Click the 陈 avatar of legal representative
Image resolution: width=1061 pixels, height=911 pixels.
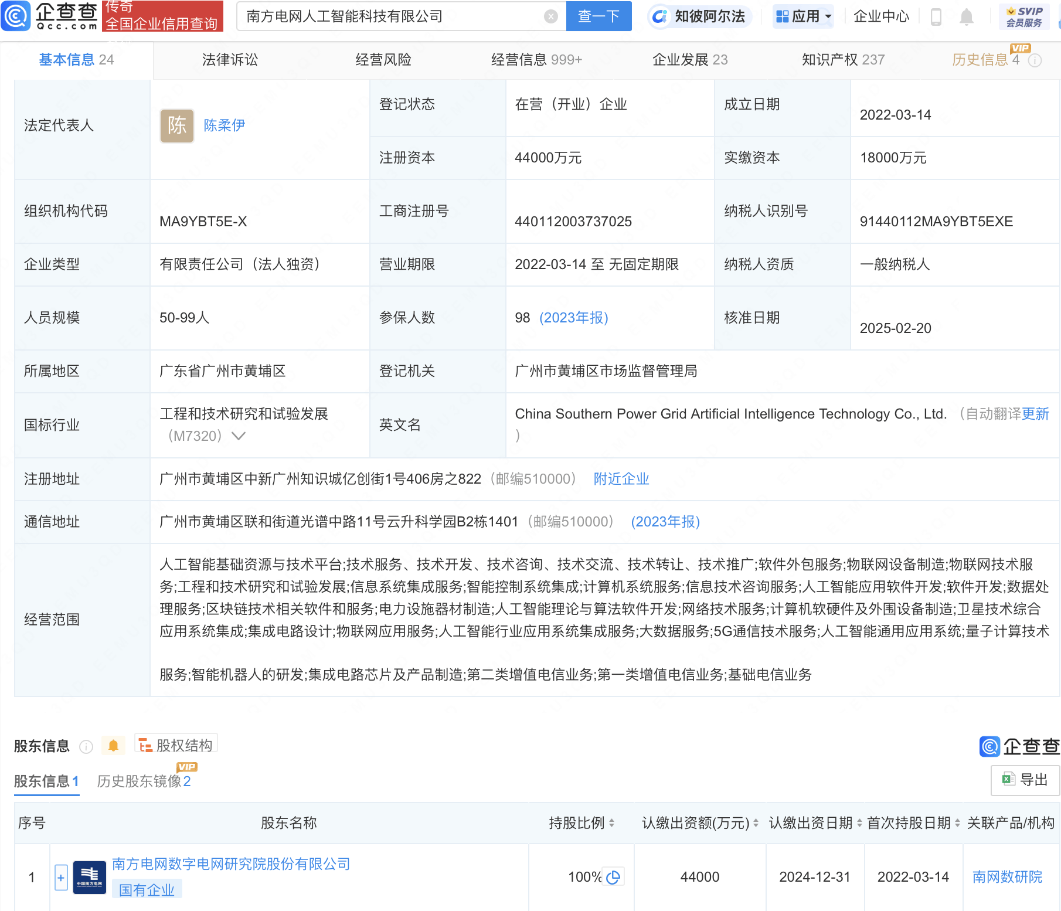(177, 125)
